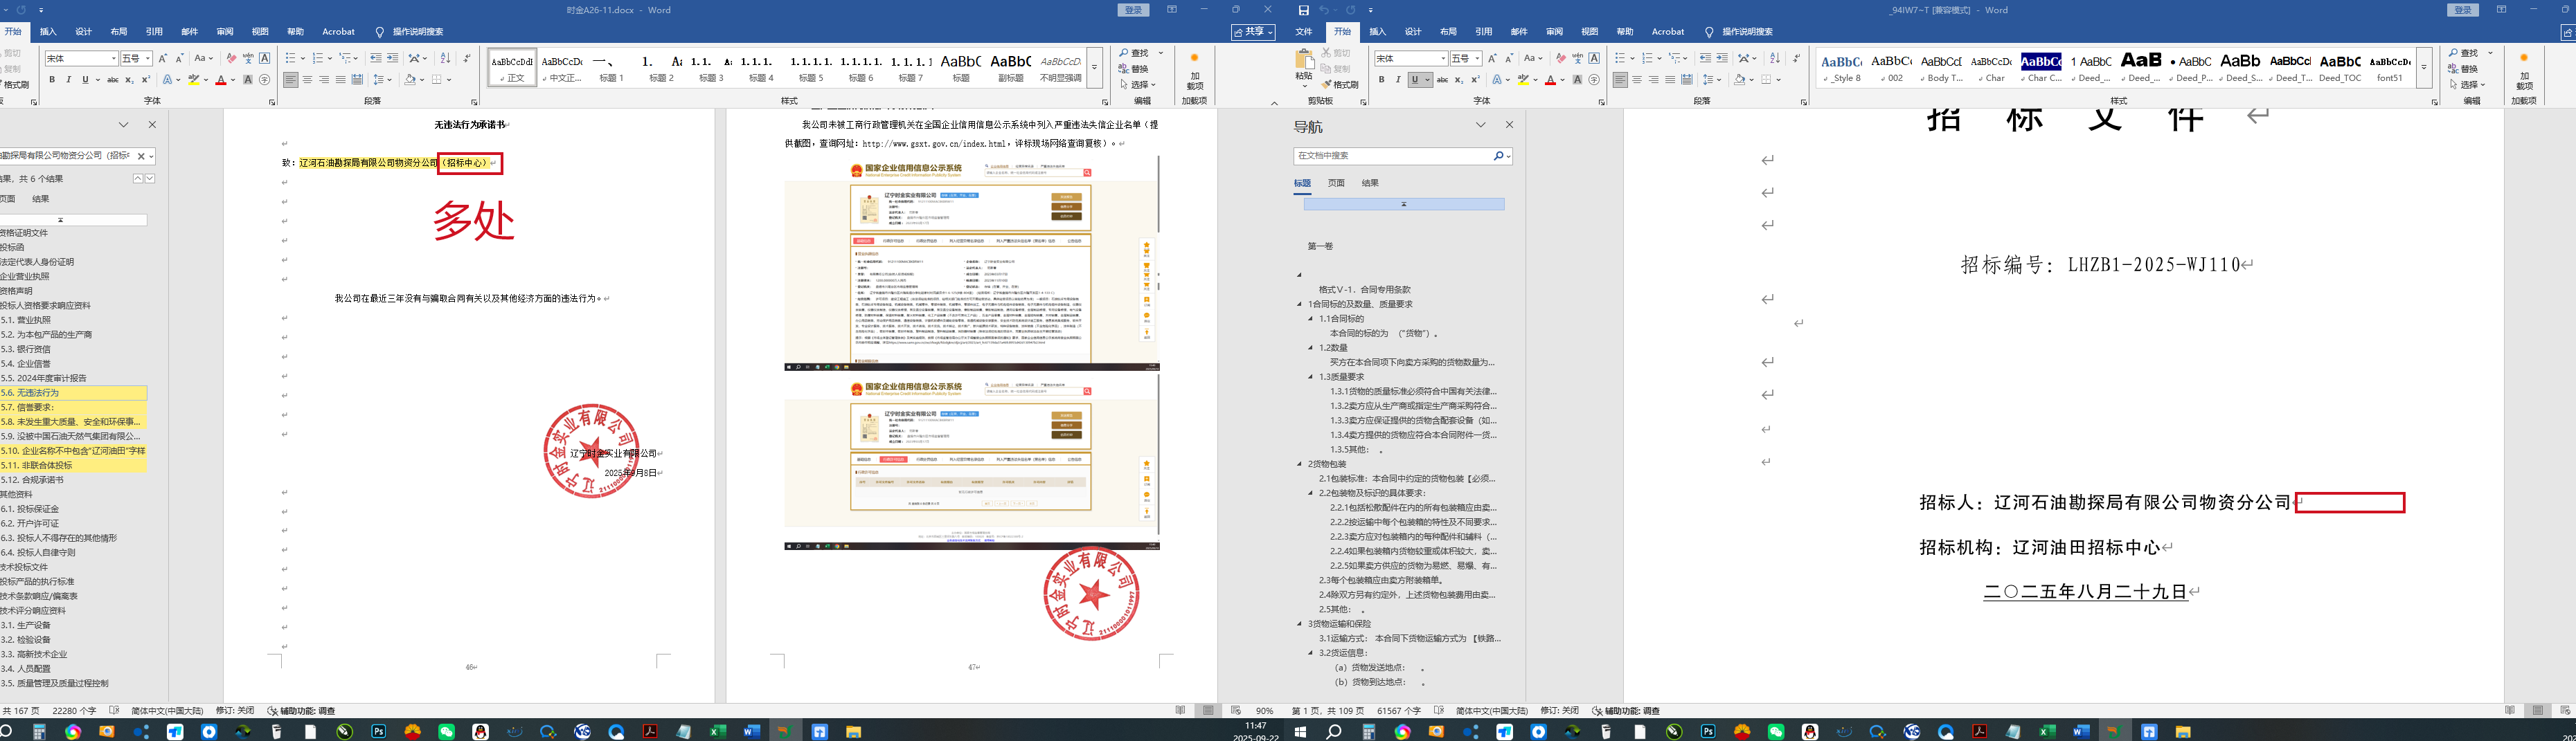The image size is (2576, 741).
Task: Click Italic in the 时金A26-11 window ribbon
Action: pyautogui.click(x=68, y=80)
